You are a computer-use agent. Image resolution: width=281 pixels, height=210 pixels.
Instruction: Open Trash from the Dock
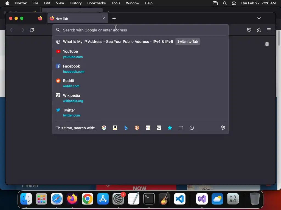(255, 199)
